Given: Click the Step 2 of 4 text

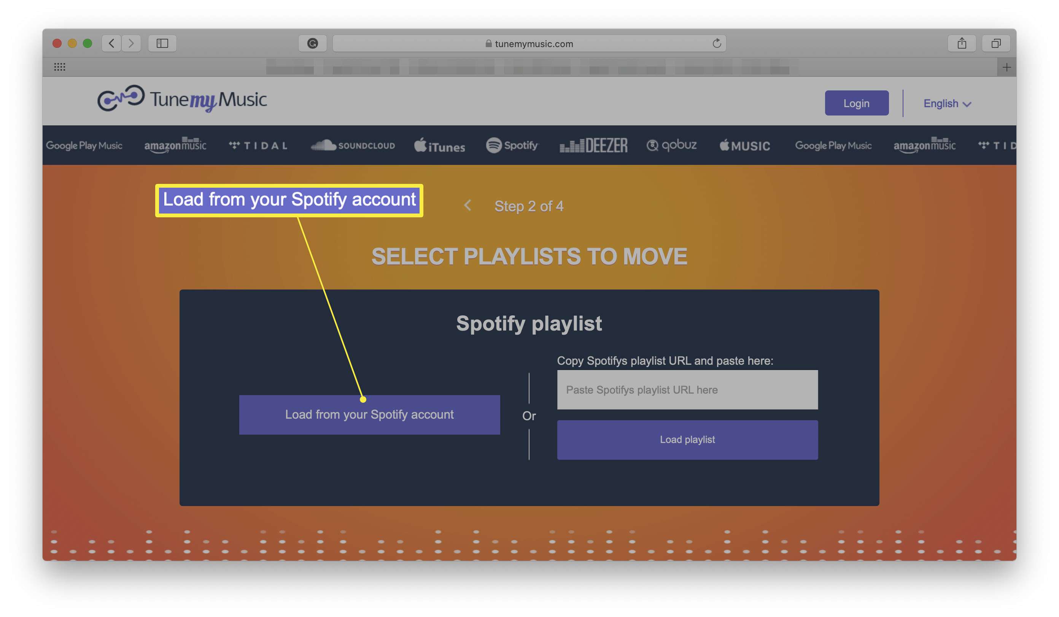Looking at the screenshot, I should [x=529, y=206].
